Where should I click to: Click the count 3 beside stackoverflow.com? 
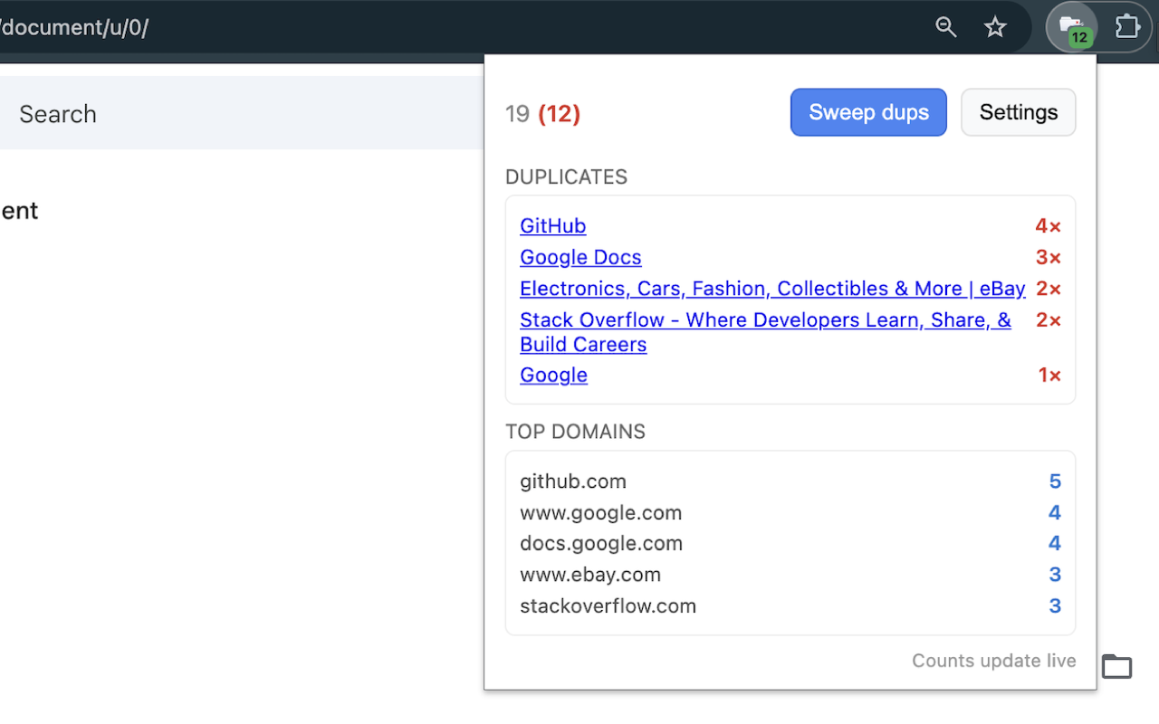point(1055,606)
